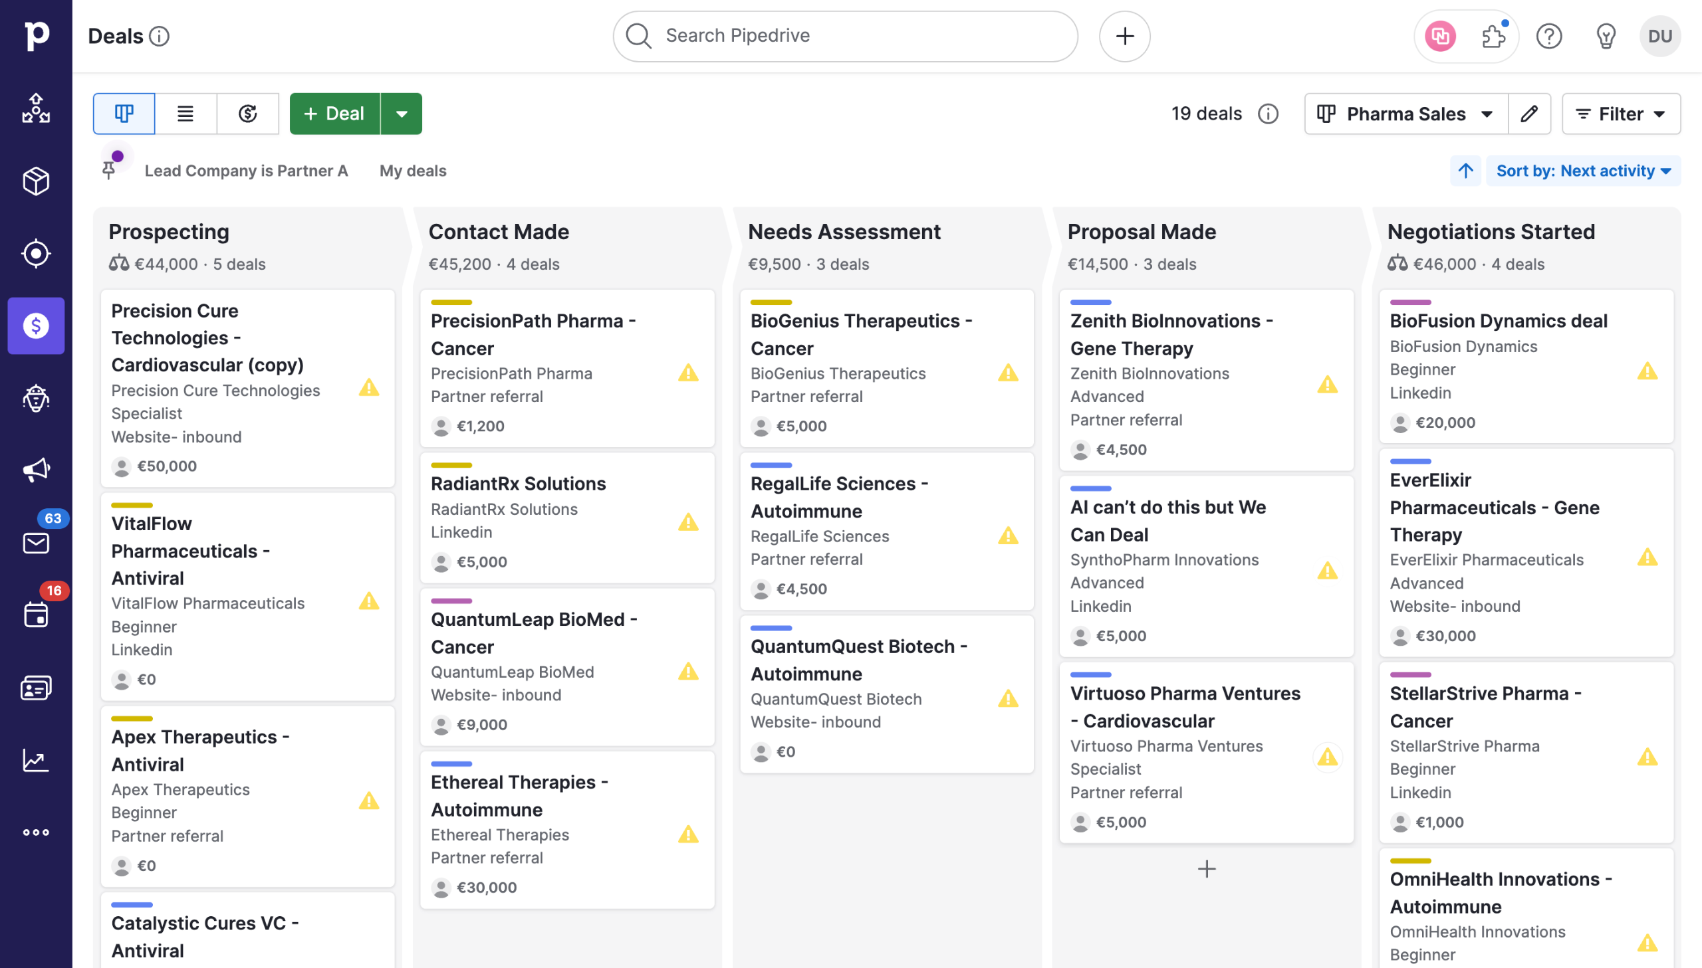Open the RadiantRx Solutions deal
Viewport: 1702px width, 968px height.
pos(518,483)
